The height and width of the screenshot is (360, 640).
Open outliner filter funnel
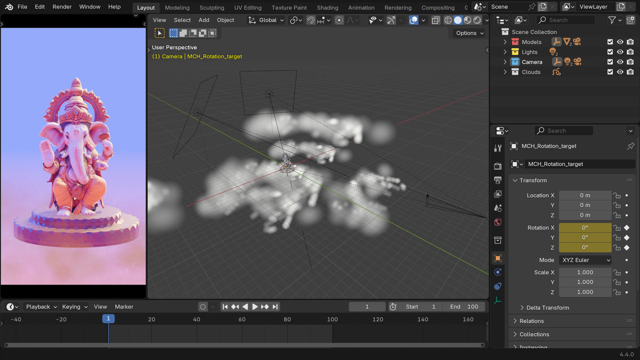tap(612, 20)
